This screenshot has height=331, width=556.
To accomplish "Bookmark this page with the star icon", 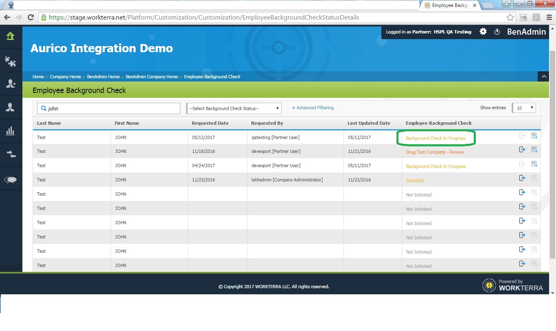I will [x=510, y=18].
